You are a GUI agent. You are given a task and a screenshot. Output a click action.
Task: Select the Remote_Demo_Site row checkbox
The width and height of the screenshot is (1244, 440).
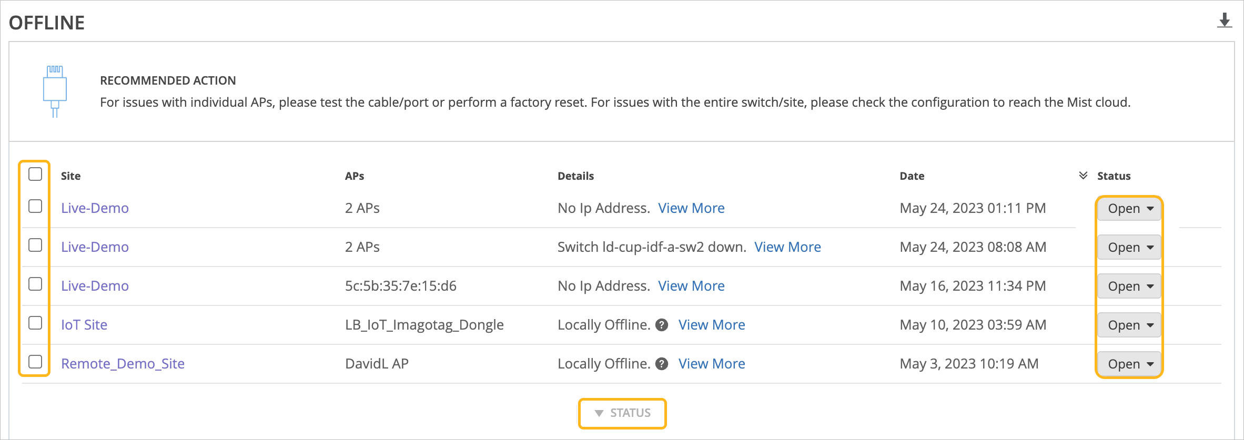click(35, 362)
